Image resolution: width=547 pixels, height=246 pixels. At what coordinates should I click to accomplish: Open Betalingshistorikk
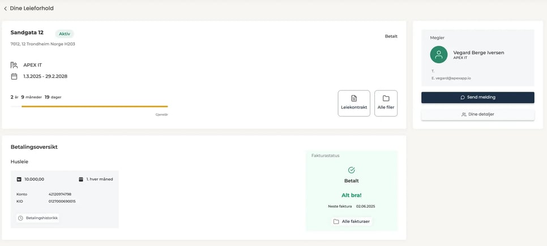click(x=38, y=218)
